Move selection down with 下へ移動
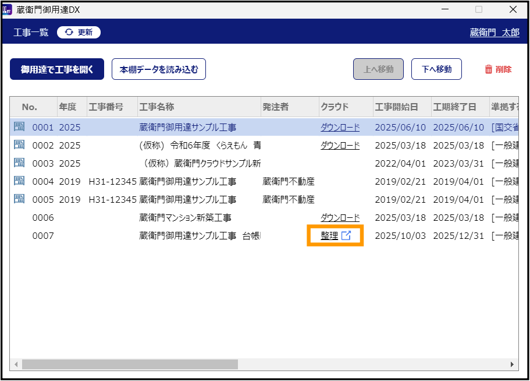This screenshot has height=381, width=530. tap(436, 69)
